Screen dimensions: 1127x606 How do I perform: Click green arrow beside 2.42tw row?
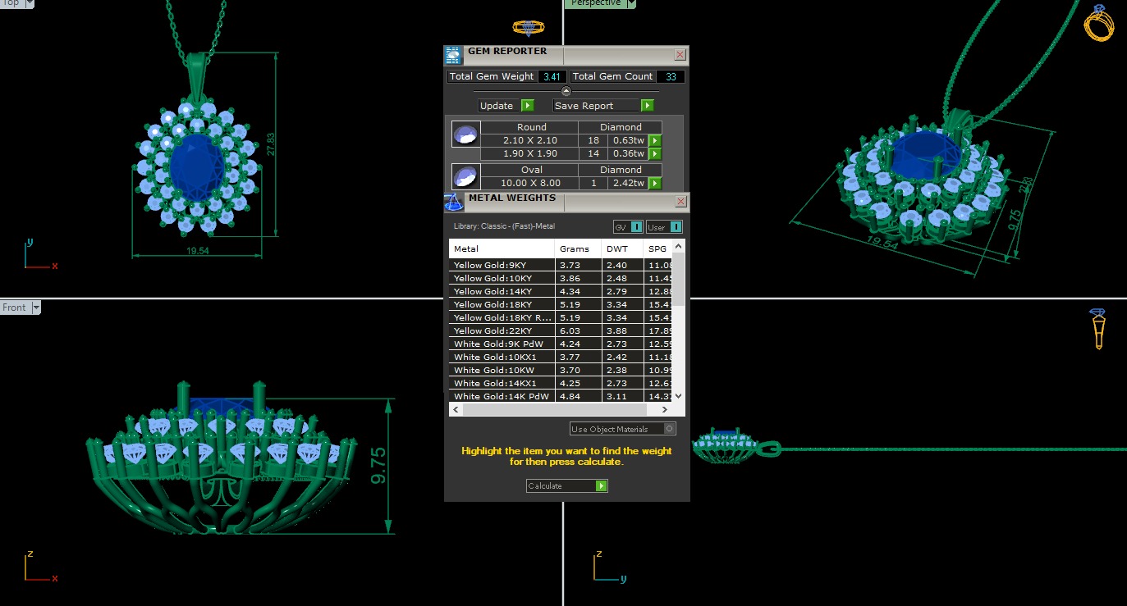[655, 184]
